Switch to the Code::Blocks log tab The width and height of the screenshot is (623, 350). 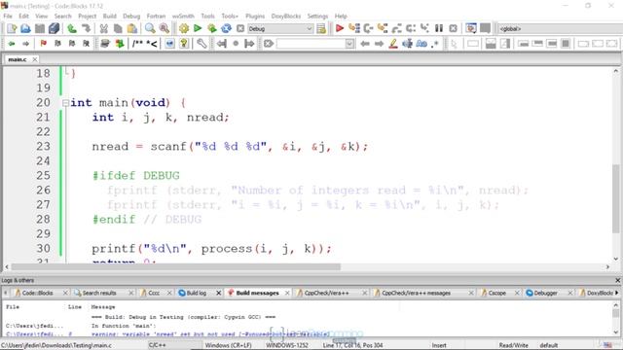tap(37, 293)
